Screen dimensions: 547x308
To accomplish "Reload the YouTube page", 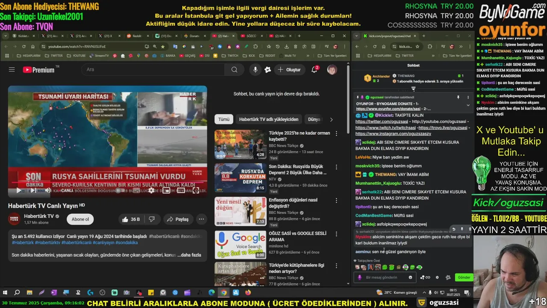I will click(24, 46).
